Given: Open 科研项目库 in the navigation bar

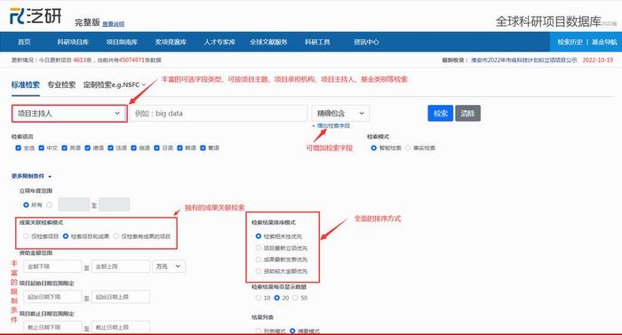Looking at the screenshot, I should pos(73,42).
